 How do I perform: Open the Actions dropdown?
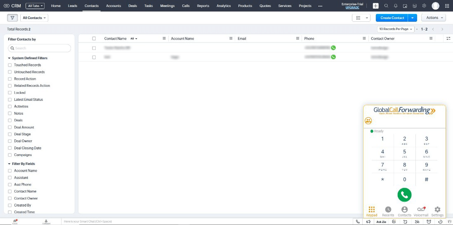pyautogui.click(x=434, y=18)
